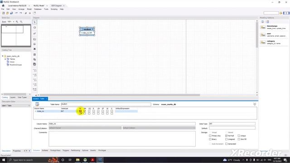Open the Database menu

point(38,9)
